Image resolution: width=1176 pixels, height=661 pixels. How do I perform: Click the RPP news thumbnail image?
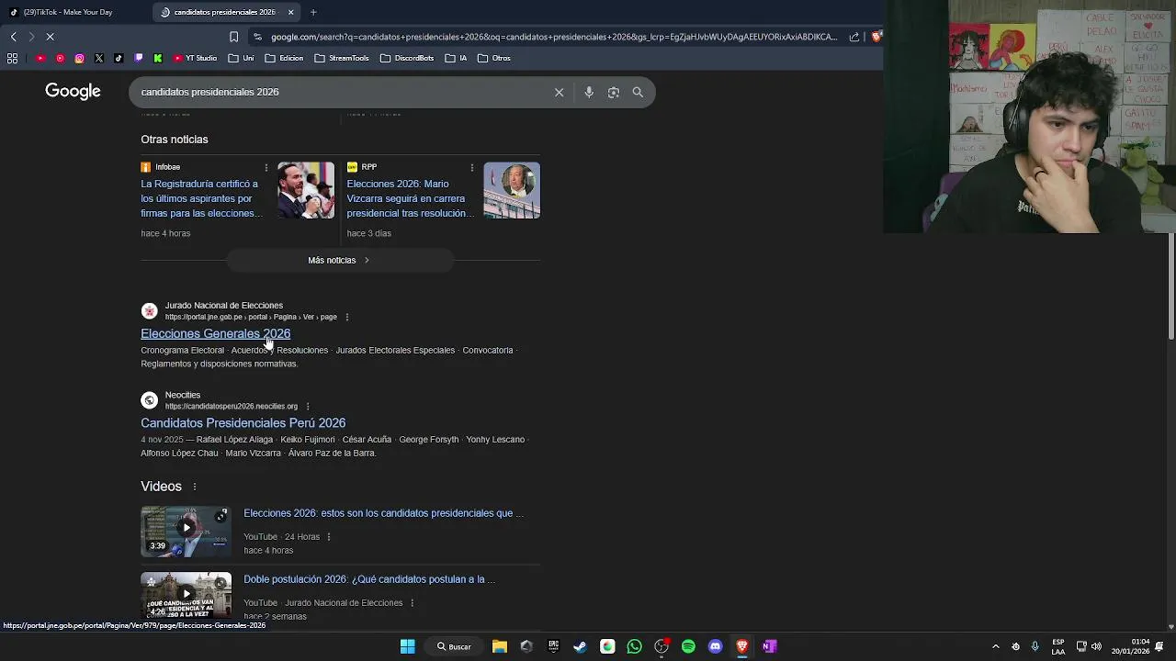tap(512, 190)
